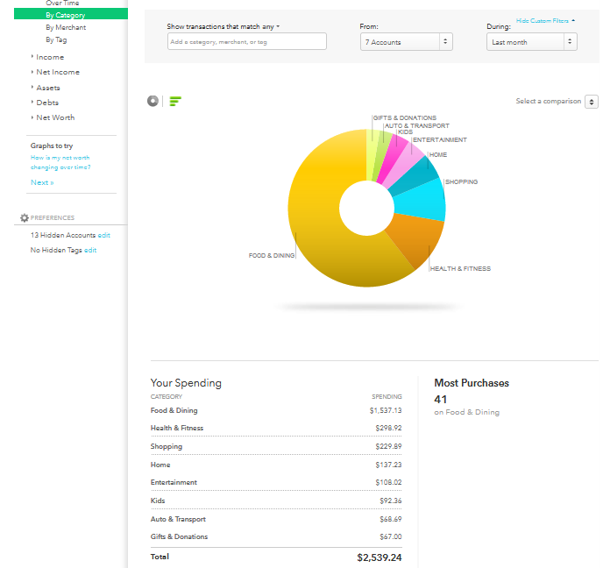Click the HEALTH & FITNESS chart label

pyautogui.click(x=460, y=269)
